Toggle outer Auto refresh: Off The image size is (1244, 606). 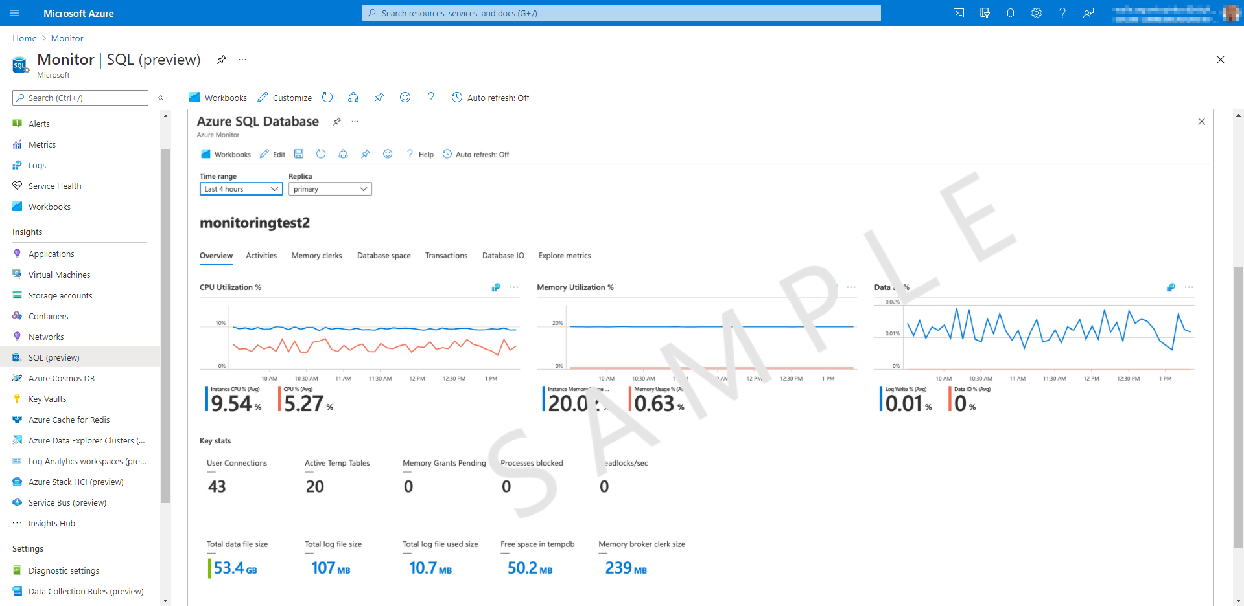point(491,98)
